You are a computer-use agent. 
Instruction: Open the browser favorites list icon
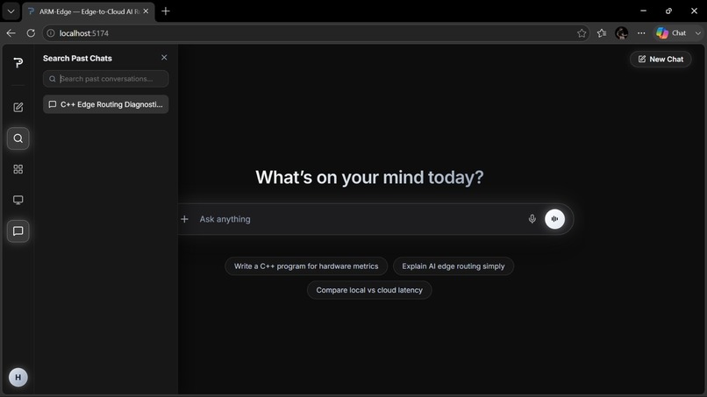click(x=602, y=33)
